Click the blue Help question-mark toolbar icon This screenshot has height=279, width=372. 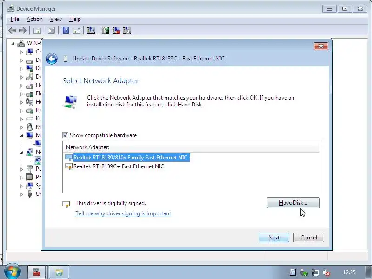coord(66,30)
